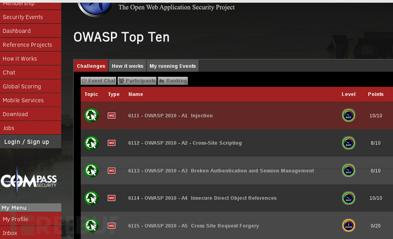Click the red type icon in row 6113

pos(112,170)
